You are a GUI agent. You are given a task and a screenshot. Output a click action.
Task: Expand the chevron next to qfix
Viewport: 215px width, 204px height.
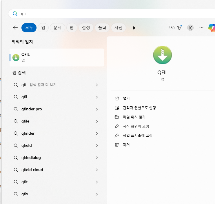[x=97, y=194]
